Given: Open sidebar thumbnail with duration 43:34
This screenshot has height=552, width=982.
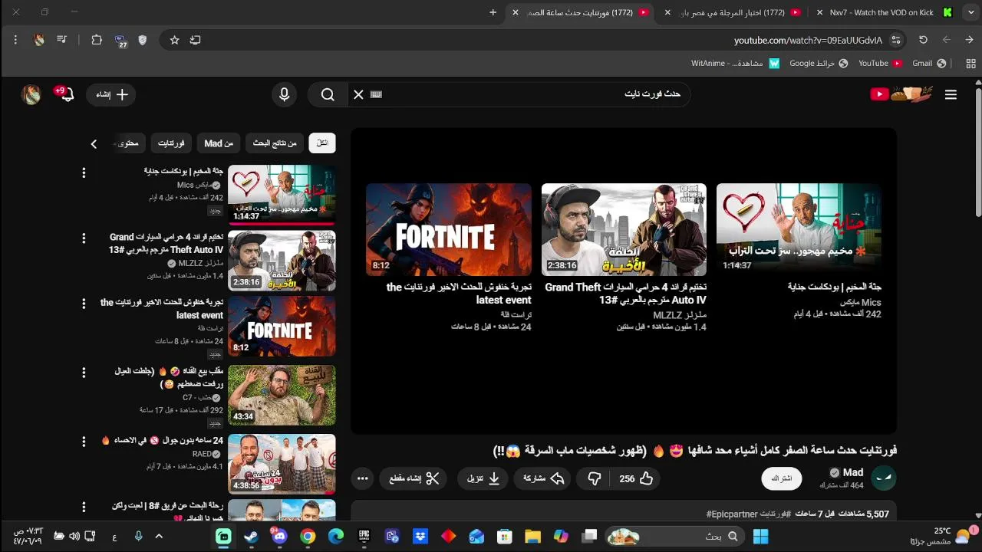Looking at the screenshot, I should tap(282, 396).
